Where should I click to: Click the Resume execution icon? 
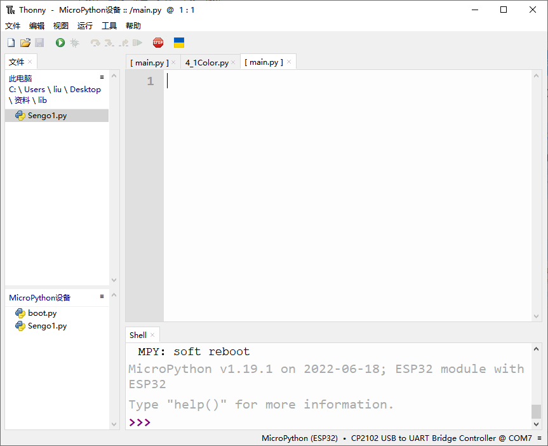click(x=137, y=43)
